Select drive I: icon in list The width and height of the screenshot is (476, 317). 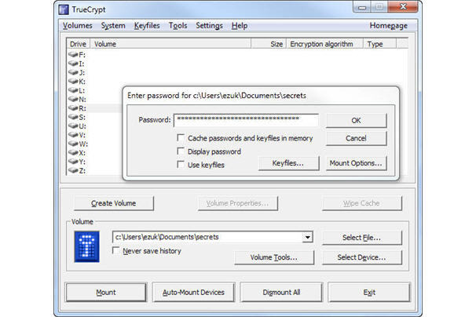click(73, 63)
